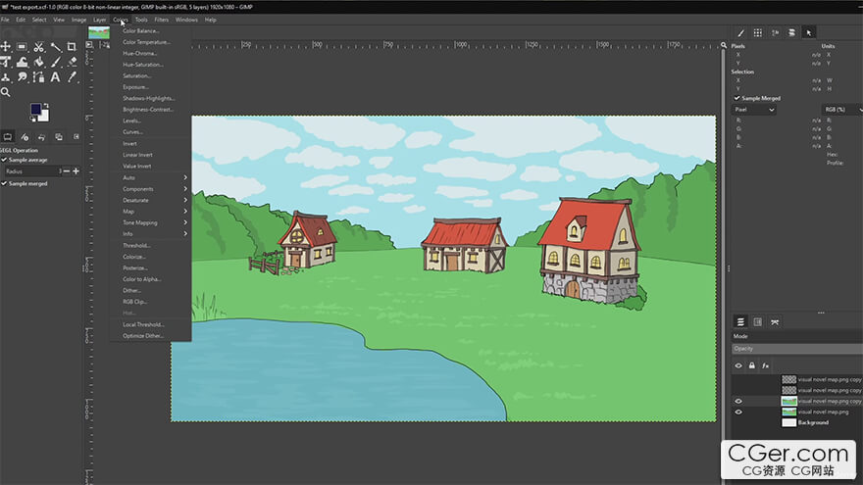Select the Eraser tool
This screenshot has width=863, height=485.
73,62
